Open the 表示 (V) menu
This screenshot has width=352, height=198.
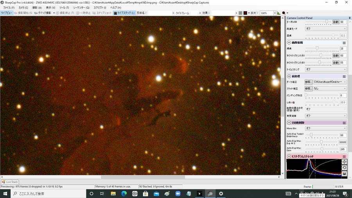[50, 8]
